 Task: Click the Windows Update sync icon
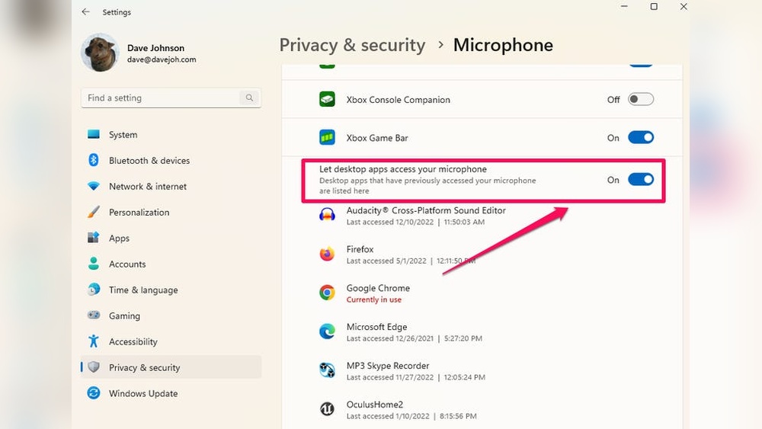93,392
